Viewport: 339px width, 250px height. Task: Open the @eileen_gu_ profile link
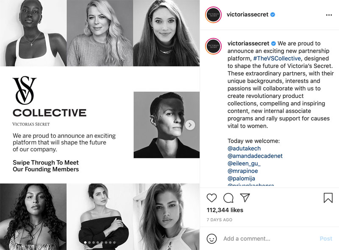pyautogui.click(x=244, y=163)
